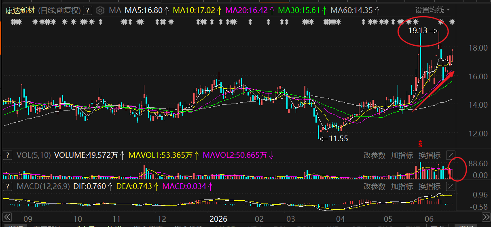Click the MACD panel help question-mark icon
The height and width of the screenshot is (227, 491).
7,187
